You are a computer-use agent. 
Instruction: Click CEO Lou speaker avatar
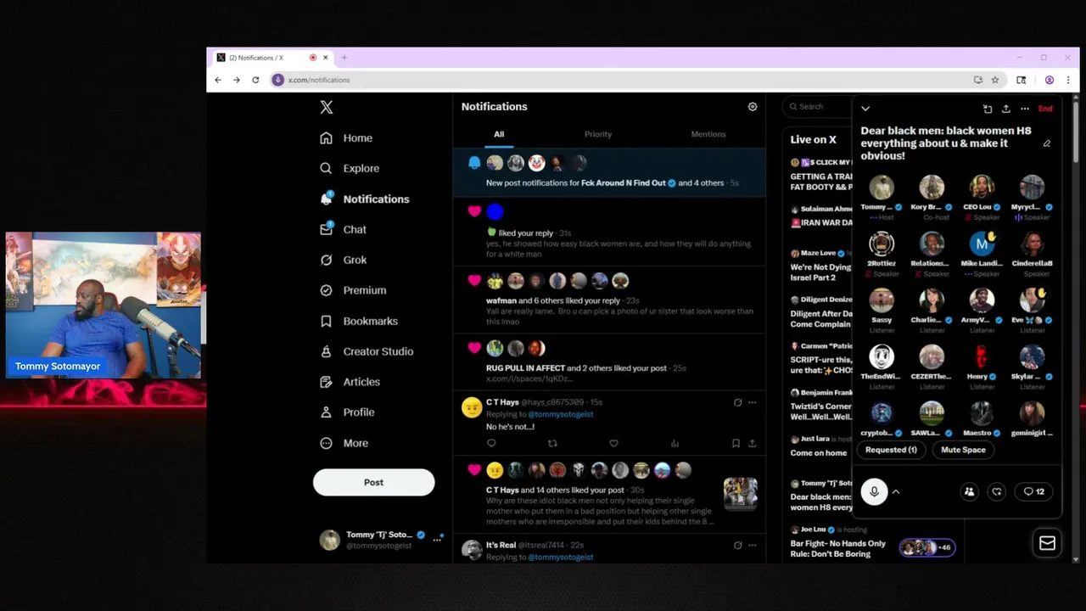click(x=982, y=188)
